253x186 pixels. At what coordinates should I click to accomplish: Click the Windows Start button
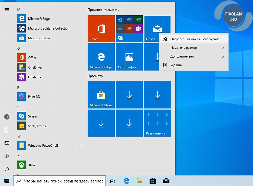click(7, 181)
